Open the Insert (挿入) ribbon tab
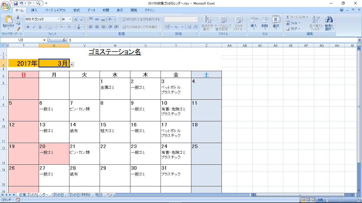This screenshot has width=362, height=203. tap(34, 10)
